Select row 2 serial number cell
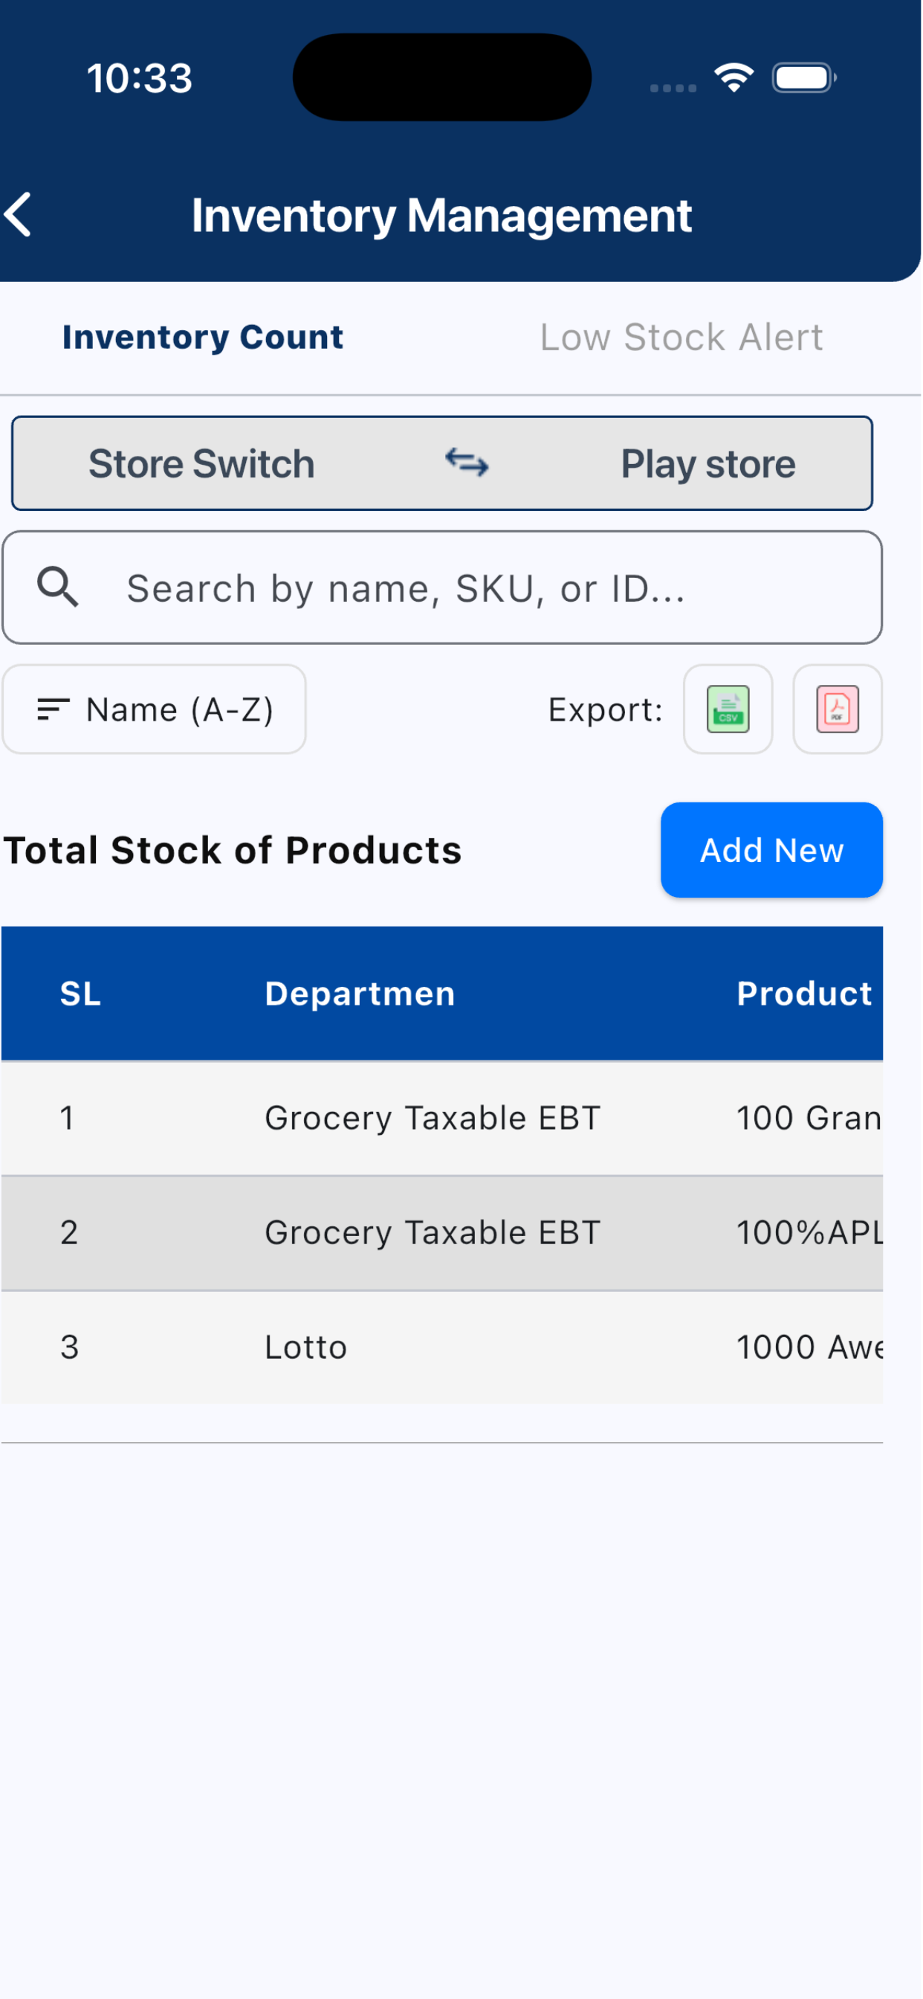 (x=69, y=1232)
